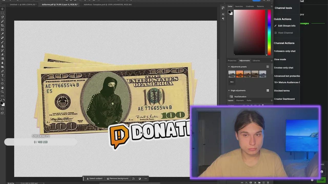Viewport: 328px width, 184px height.
Task: Toggle Emotes-only chat
Action: (x=283, y=68)
